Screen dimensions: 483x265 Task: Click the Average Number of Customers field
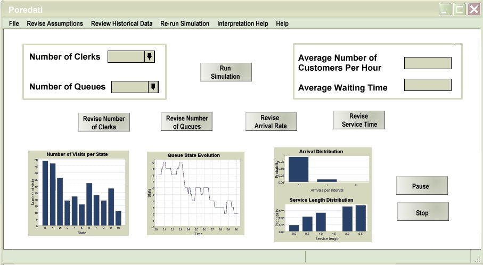[428, 63]
